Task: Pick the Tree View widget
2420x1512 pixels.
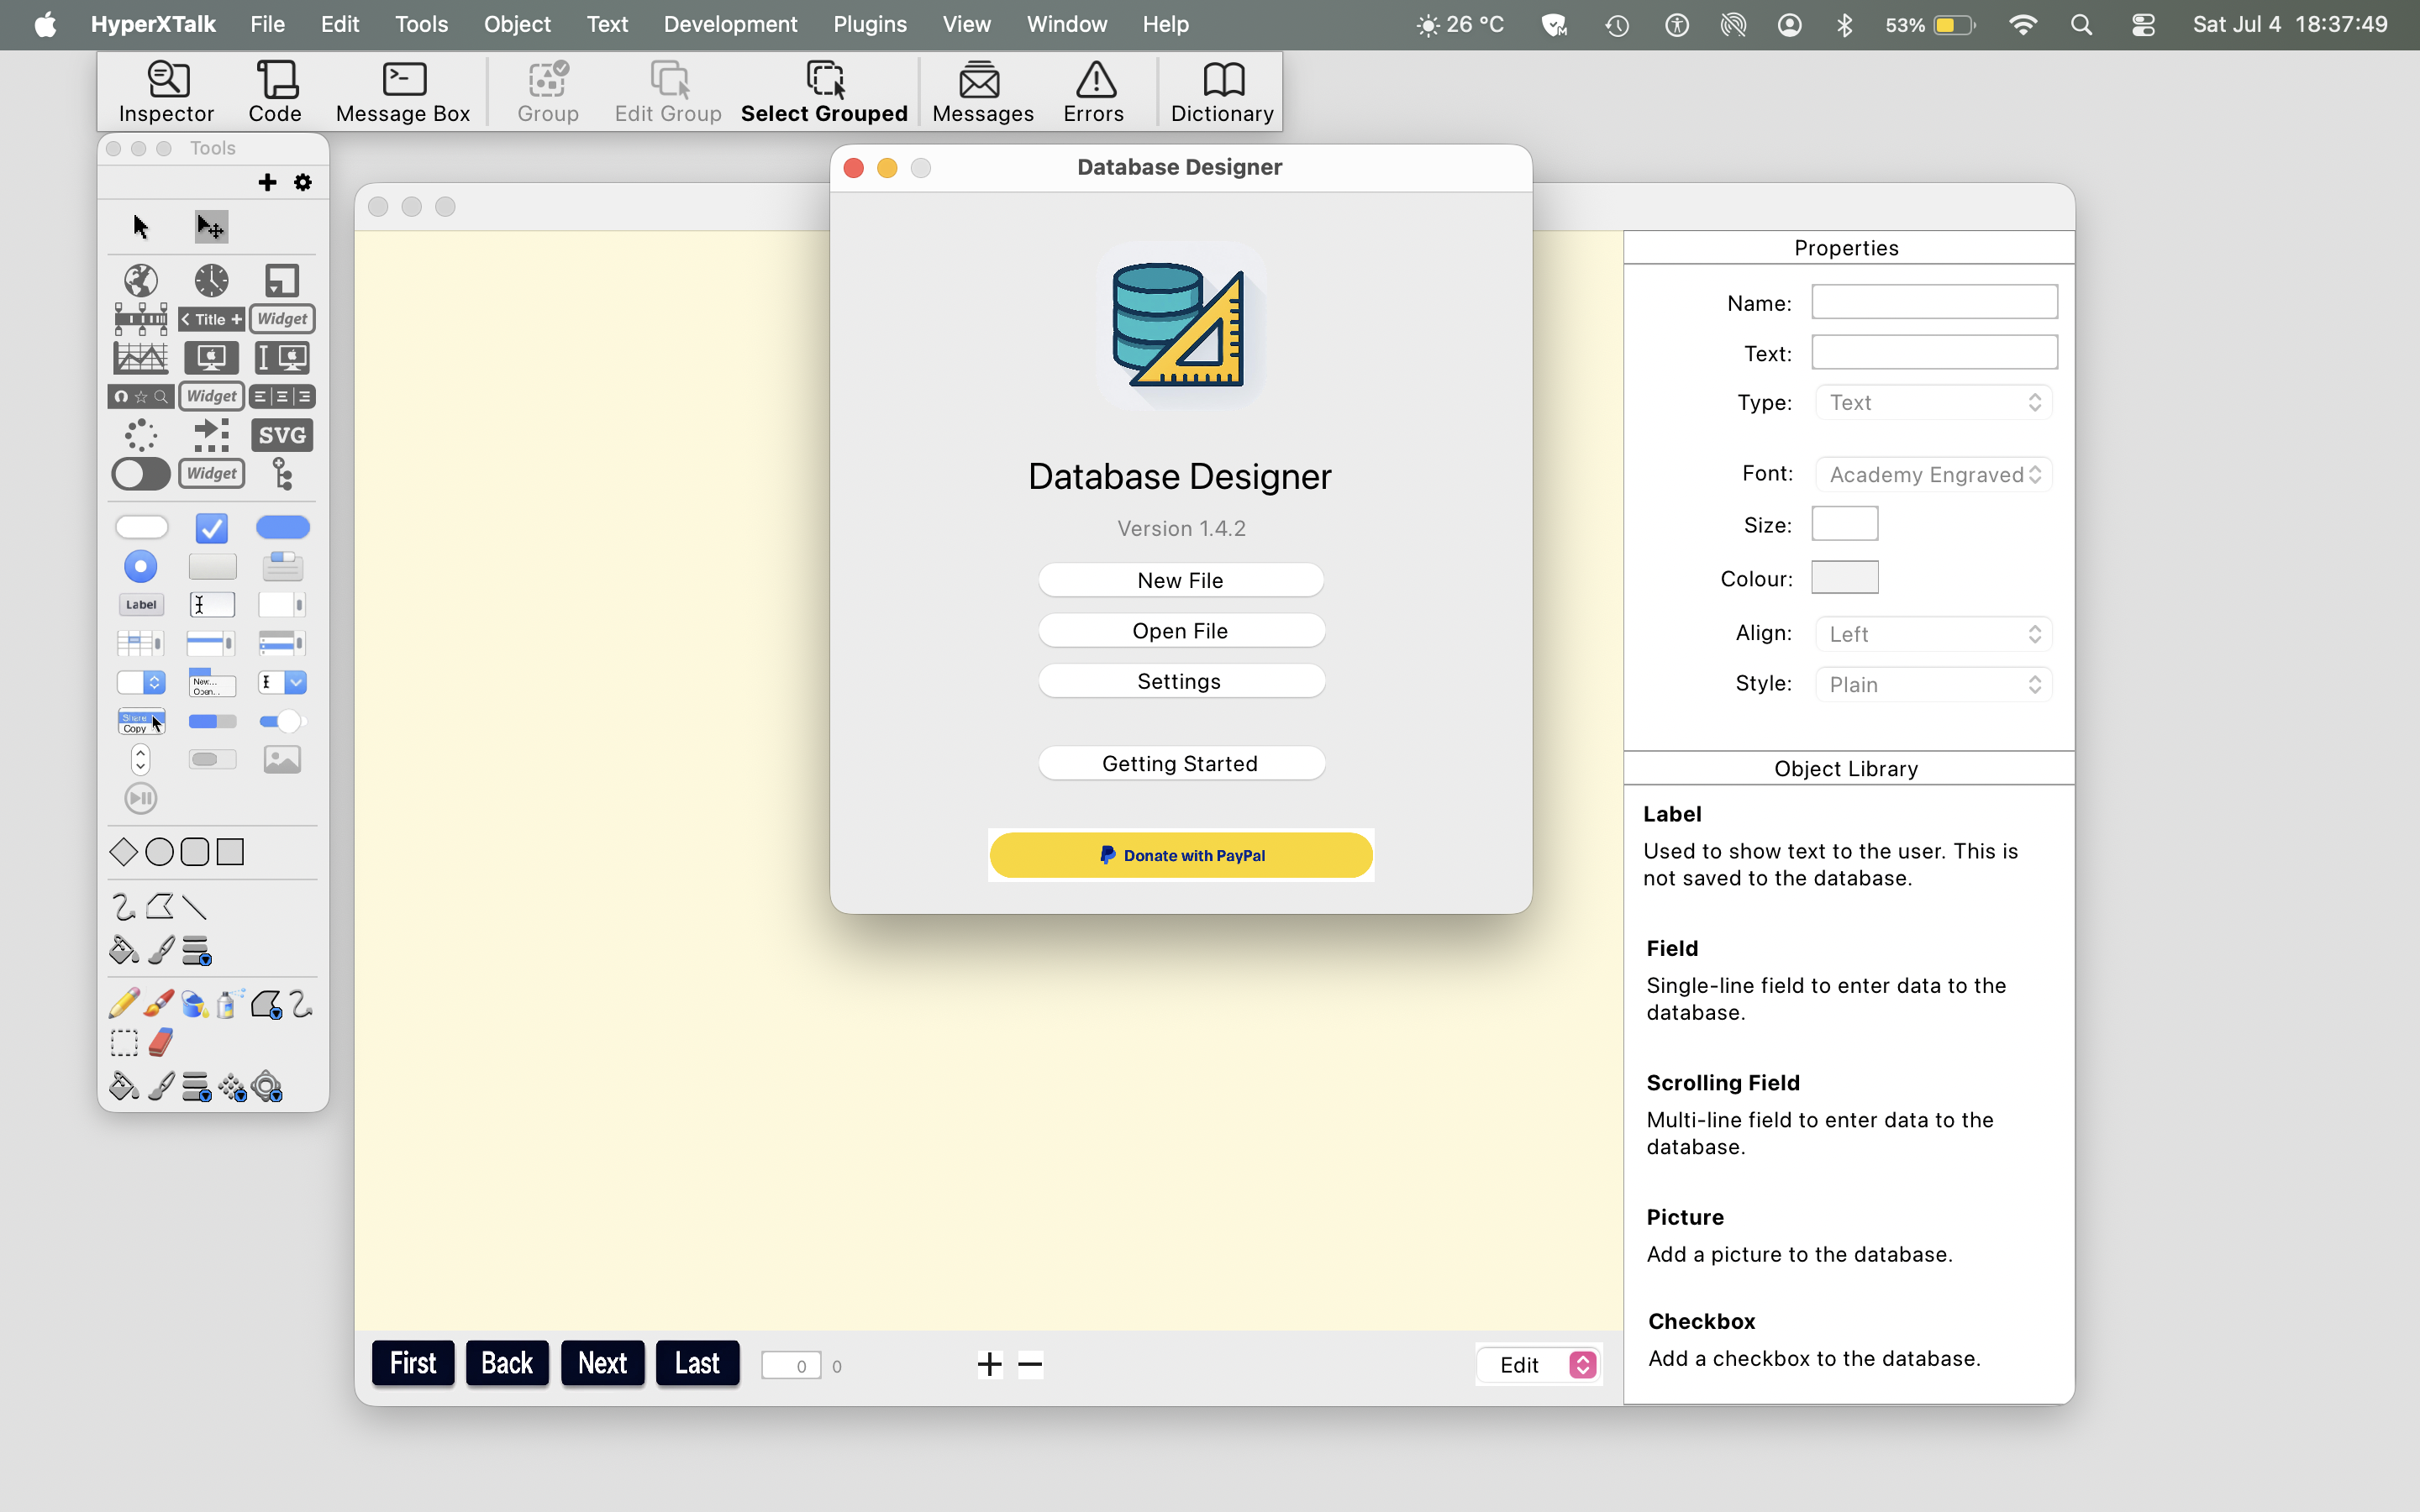Action: pos(282,474)
